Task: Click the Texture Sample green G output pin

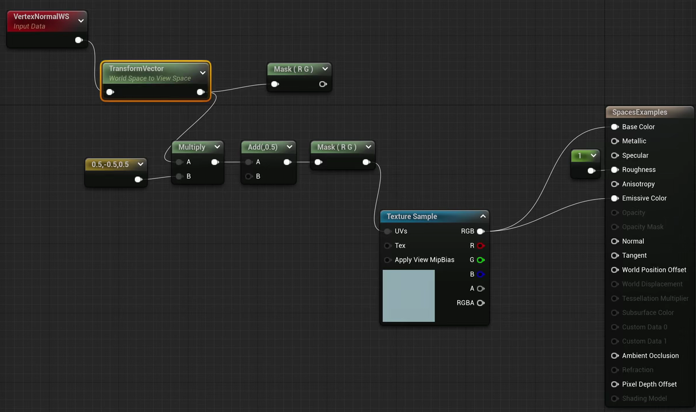Action: click(x=480, y=260)
